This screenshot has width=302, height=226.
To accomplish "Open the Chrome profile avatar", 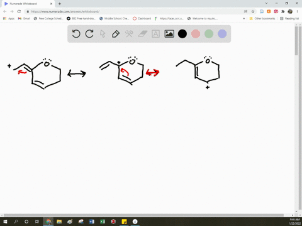I will pos(290,11).
